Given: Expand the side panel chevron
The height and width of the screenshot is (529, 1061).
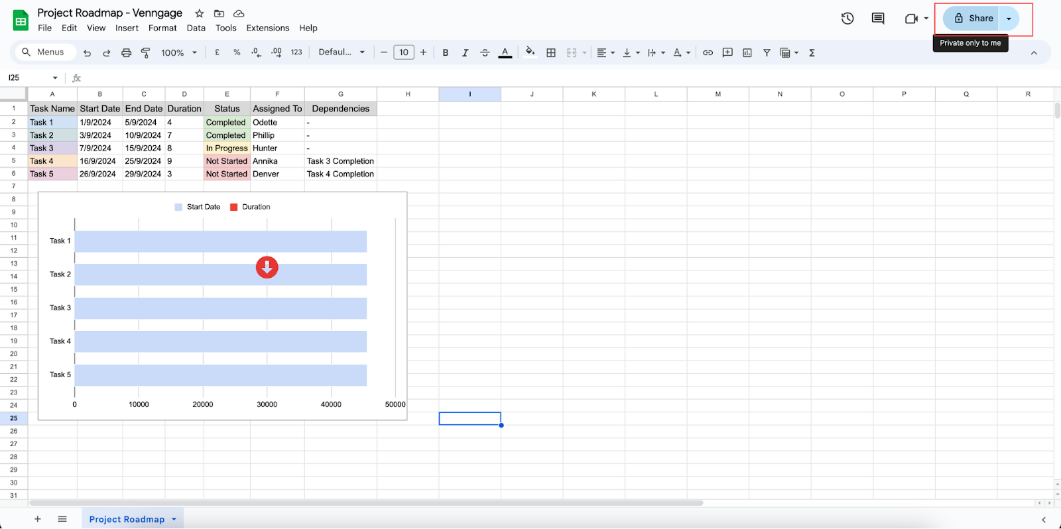Looking at the screenshot, I should coord(1043,520).
